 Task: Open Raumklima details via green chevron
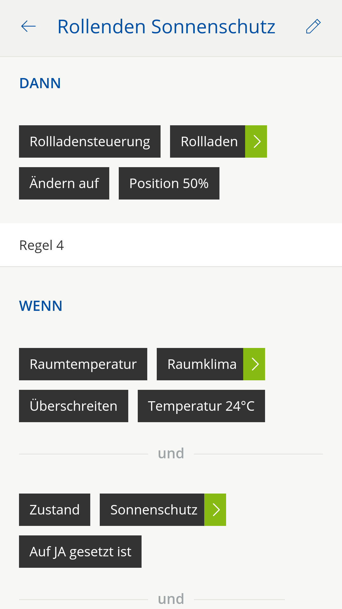click(254, 364)
